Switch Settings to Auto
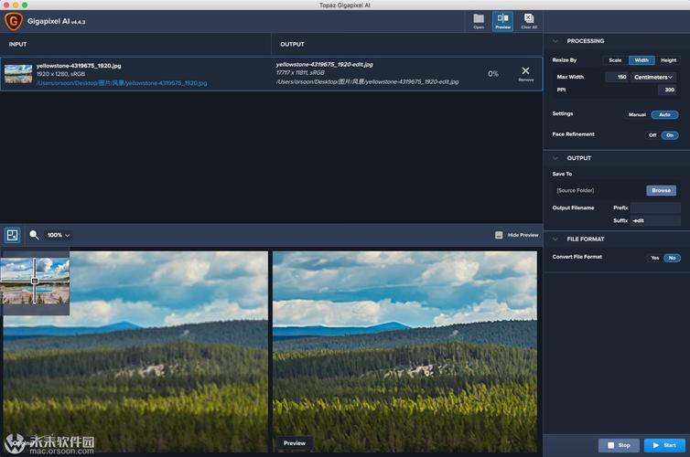Viewport: 690px width, 457px height. coord(664,114)
